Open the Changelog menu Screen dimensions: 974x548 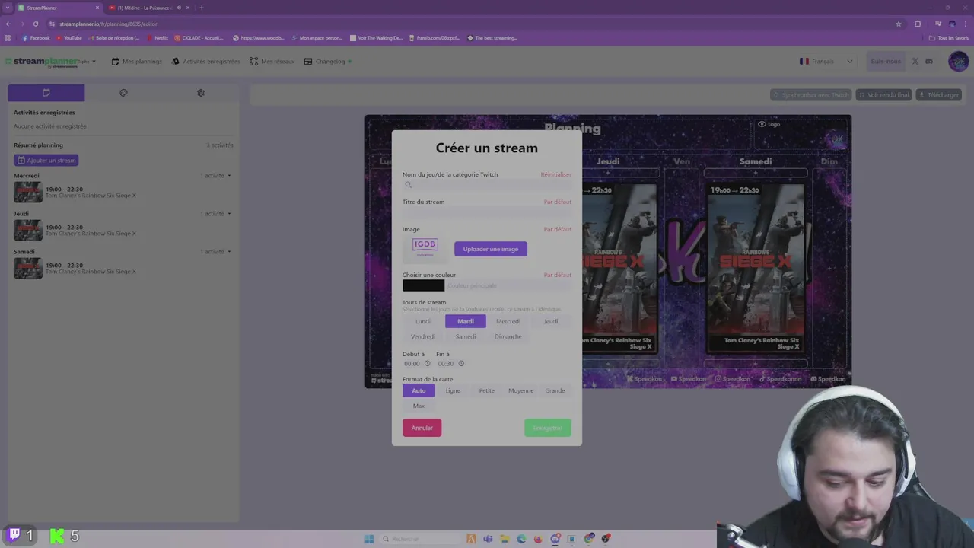[328, 62]
